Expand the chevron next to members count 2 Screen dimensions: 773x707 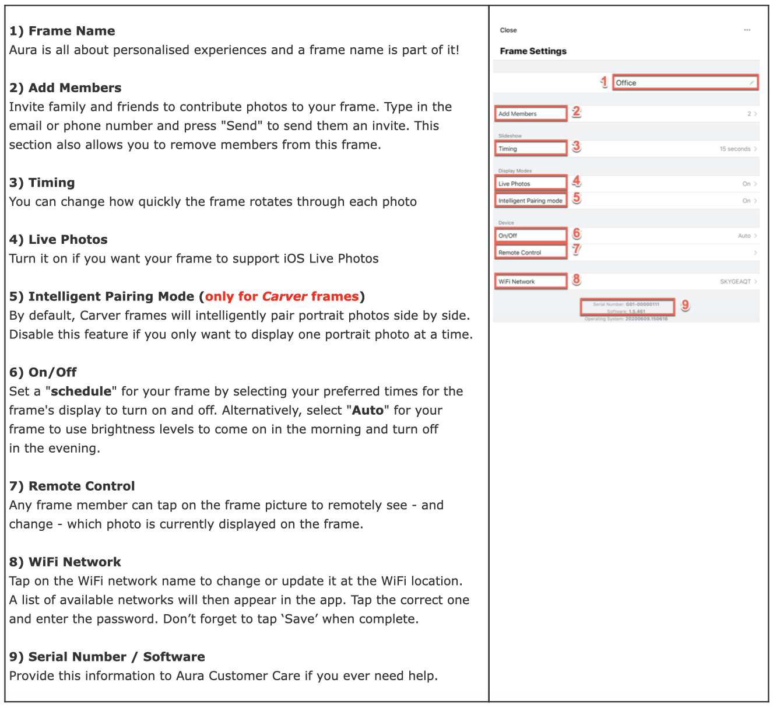tap(756, 114)
